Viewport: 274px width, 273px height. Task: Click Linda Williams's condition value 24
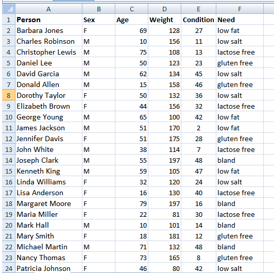[199, 182]
